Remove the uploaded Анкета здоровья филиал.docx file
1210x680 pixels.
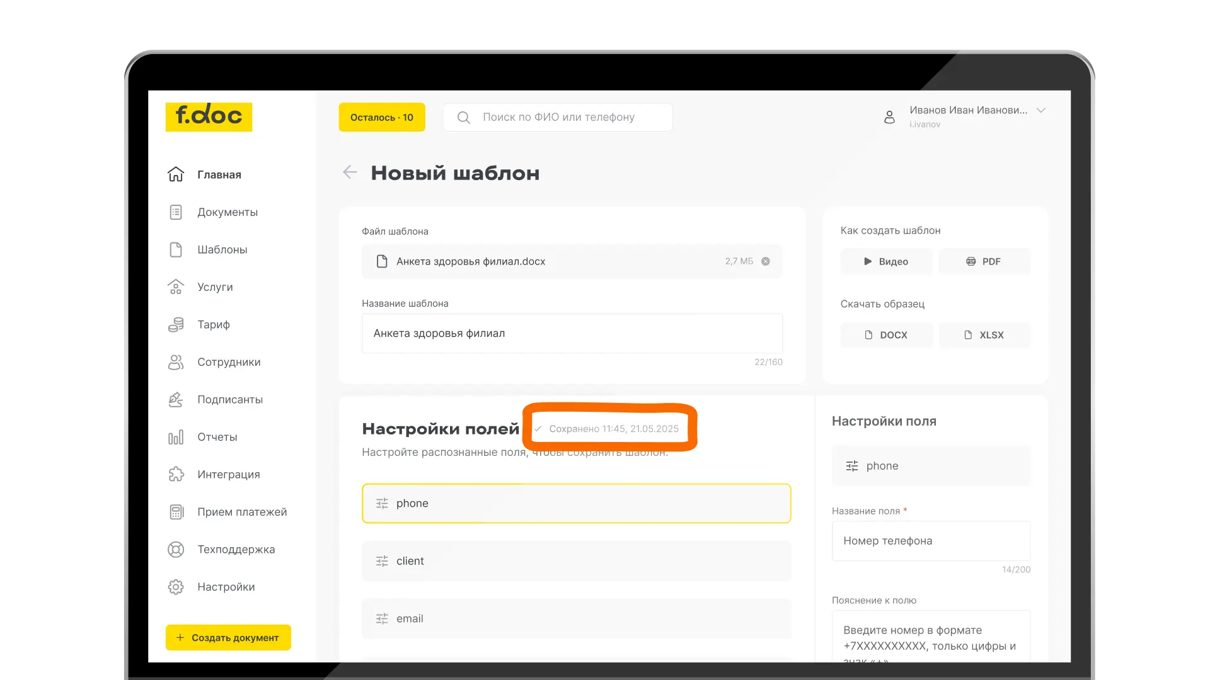[765, 261]
